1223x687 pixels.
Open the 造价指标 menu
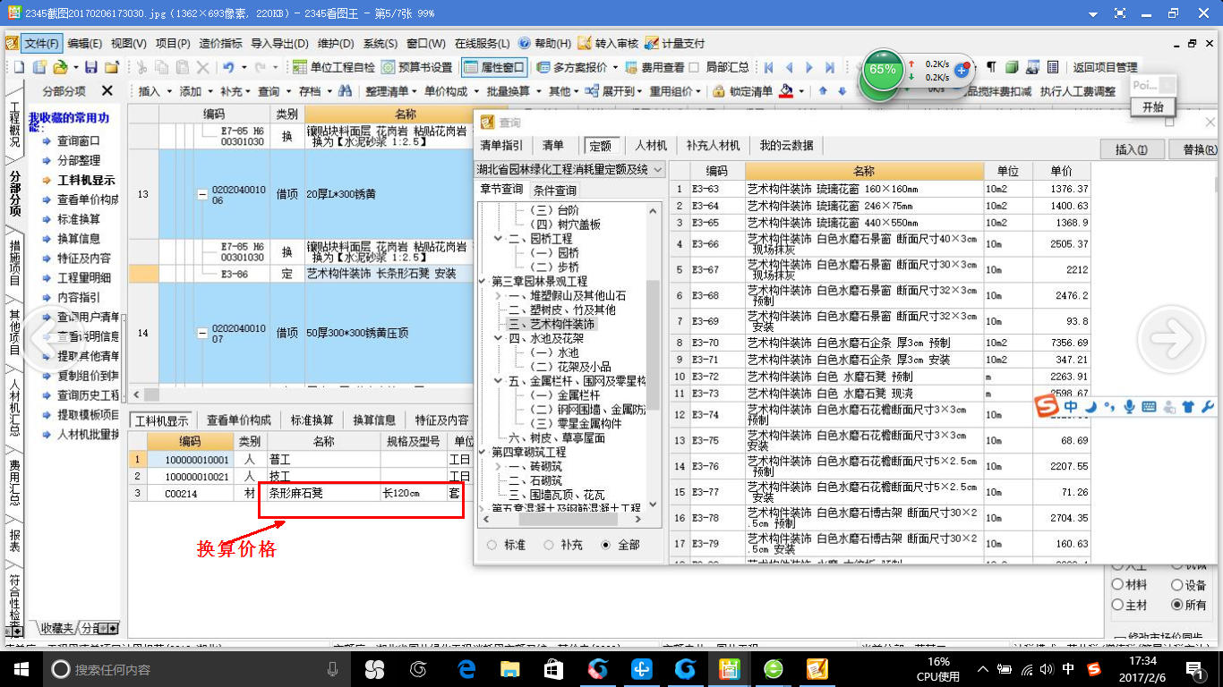click(x=220, y=43)
